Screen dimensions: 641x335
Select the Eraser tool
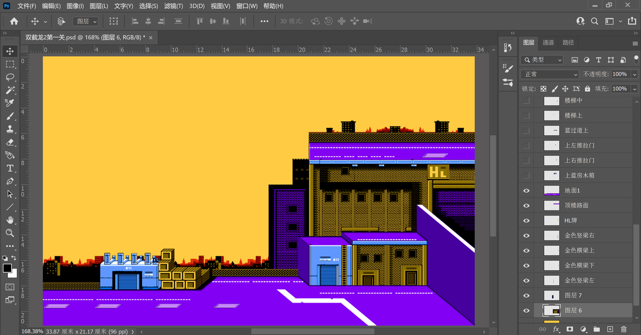[10, 142]
